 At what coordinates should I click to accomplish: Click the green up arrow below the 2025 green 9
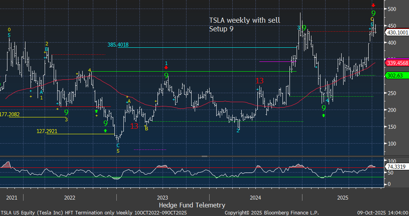[x=324, y=115]
